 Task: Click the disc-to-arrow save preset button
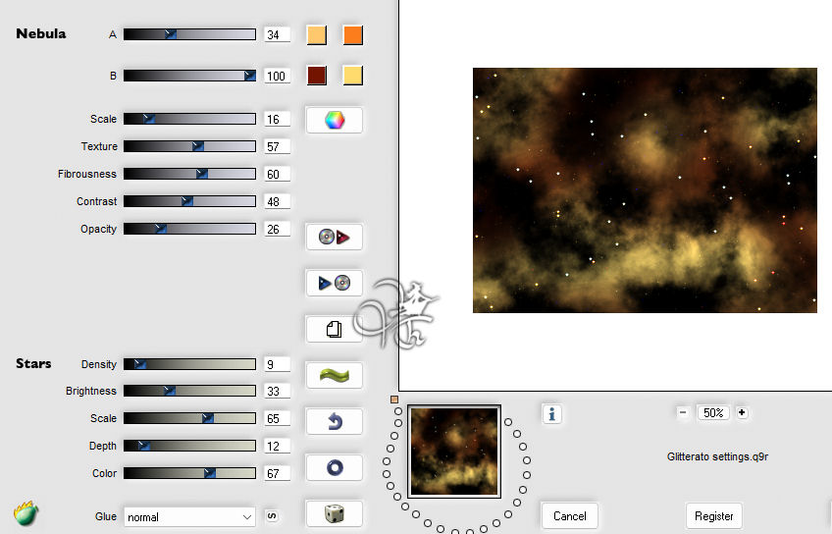pos(334,237)
